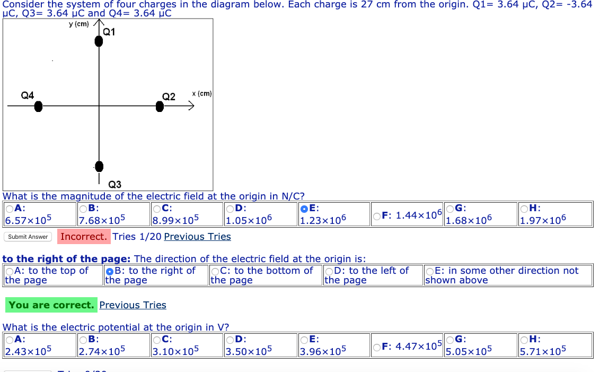Select potential option A: 2.43×10^5
600x372 pixels.
[x=9, y=340]
